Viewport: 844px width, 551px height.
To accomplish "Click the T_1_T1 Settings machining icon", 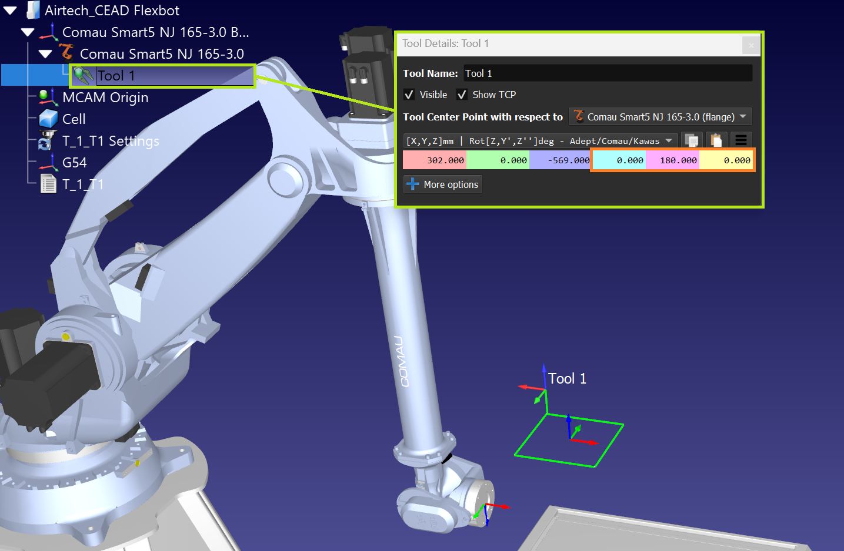I will 47,141.
